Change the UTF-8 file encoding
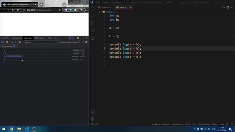The image size is (235, 132). pos(187,124)
